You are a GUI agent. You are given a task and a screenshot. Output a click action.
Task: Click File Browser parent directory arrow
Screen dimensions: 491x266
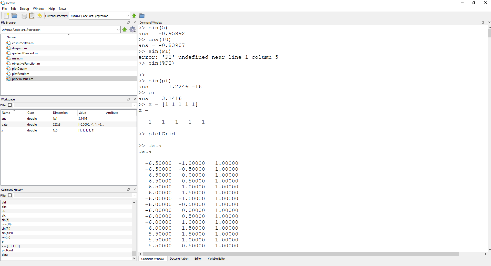click(x=125, y=29)
